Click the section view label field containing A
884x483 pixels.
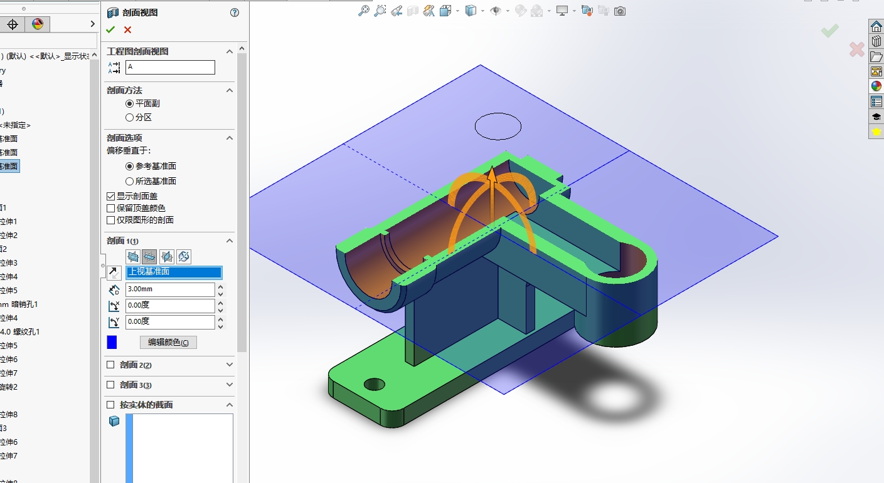coord(170,67)
